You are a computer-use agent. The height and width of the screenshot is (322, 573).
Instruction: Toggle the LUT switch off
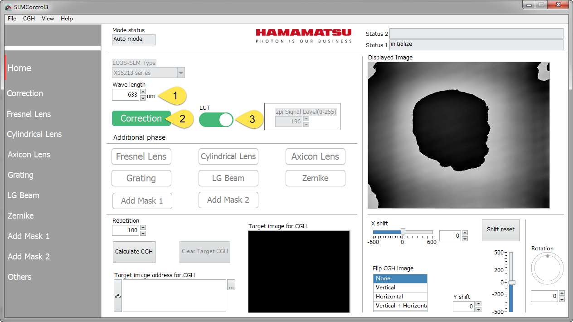tap(216, 120)
